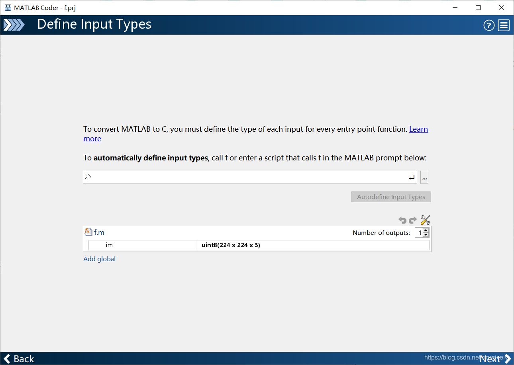Viewport: 514px width, 365px height.
Task: Open the help question mark icon
Action: [x=489, y=25]
